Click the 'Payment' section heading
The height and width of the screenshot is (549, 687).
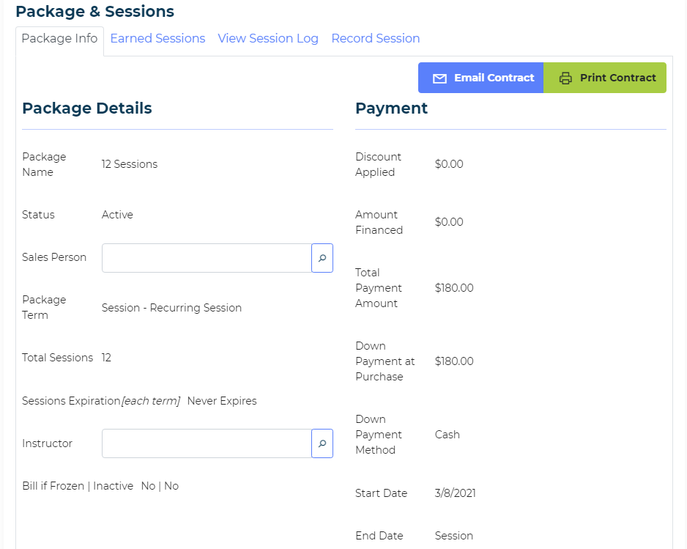(x=391, y=108)
